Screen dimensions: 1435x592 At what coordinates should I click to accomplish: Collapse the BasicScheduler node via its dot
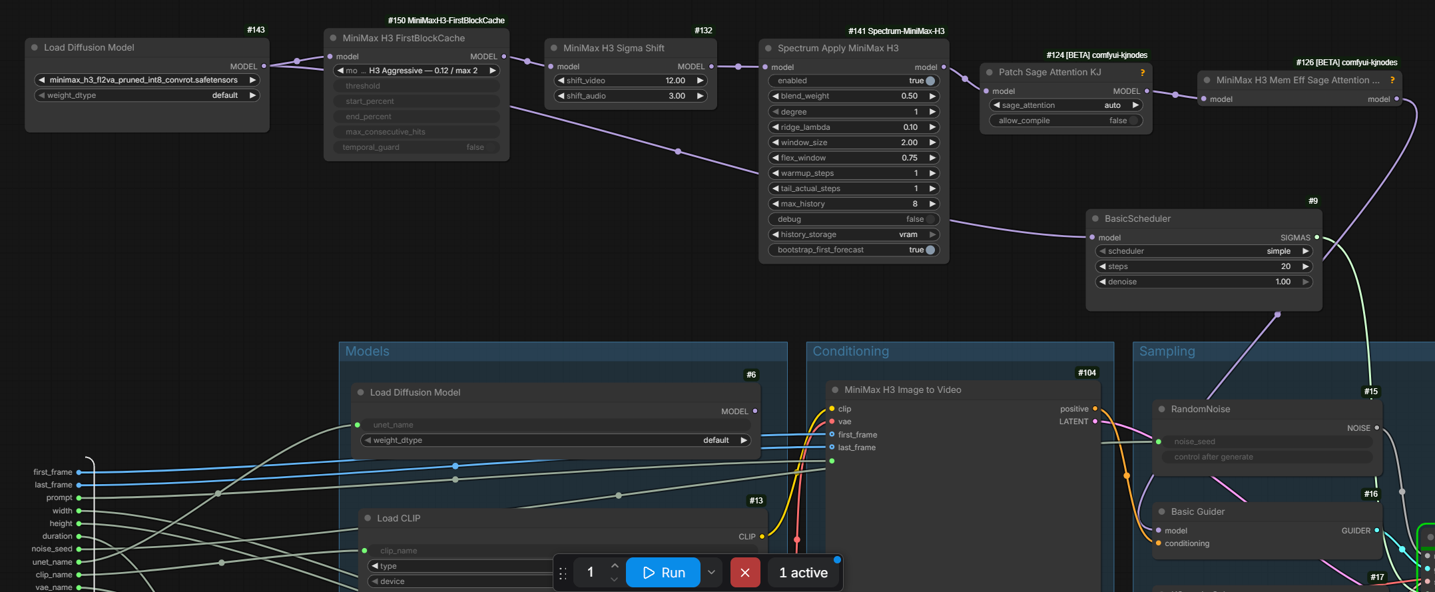1095,218
